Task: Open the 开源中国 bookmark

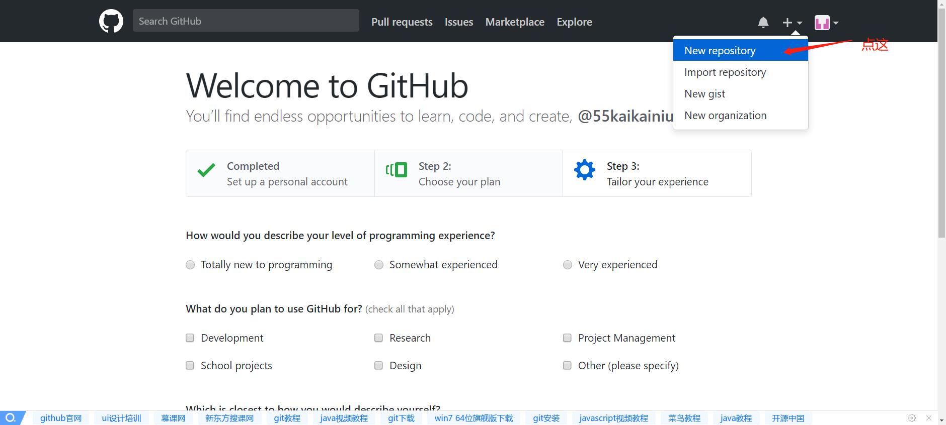Action: point(788,418)
